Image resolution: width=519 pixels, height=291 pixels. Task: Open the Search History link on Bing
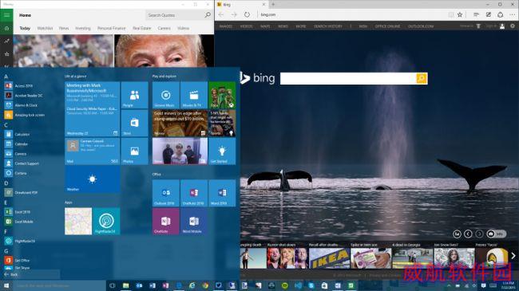[x=328, y=26]
